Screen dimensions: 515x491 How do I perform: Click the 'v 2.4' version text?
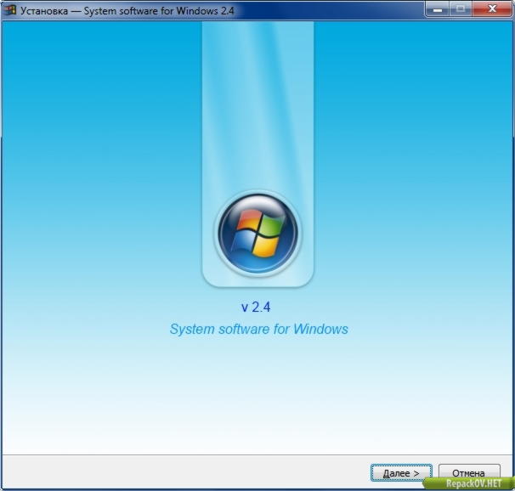tap(256, 308)
